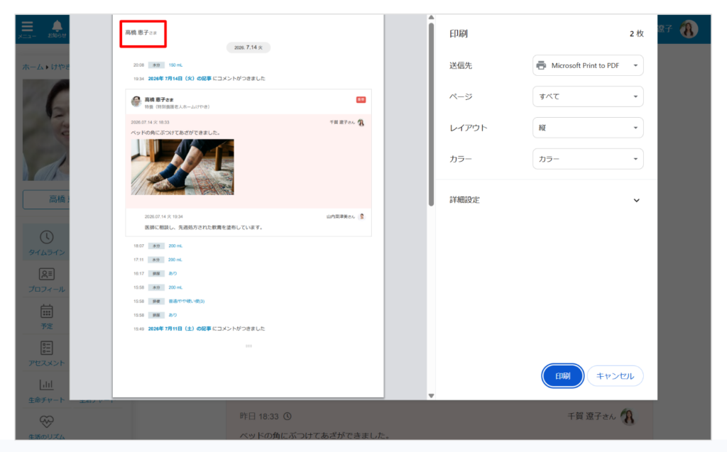Click the タイムライン sidebar label

(46, 252)
